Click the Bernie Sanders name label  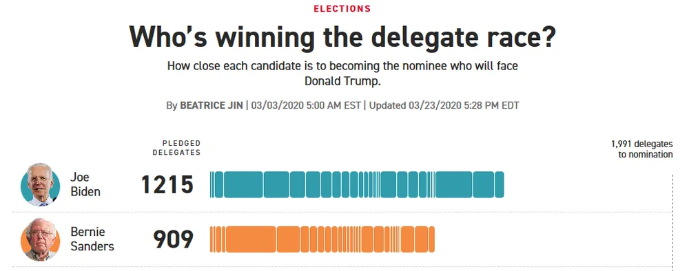click(92, 239)
